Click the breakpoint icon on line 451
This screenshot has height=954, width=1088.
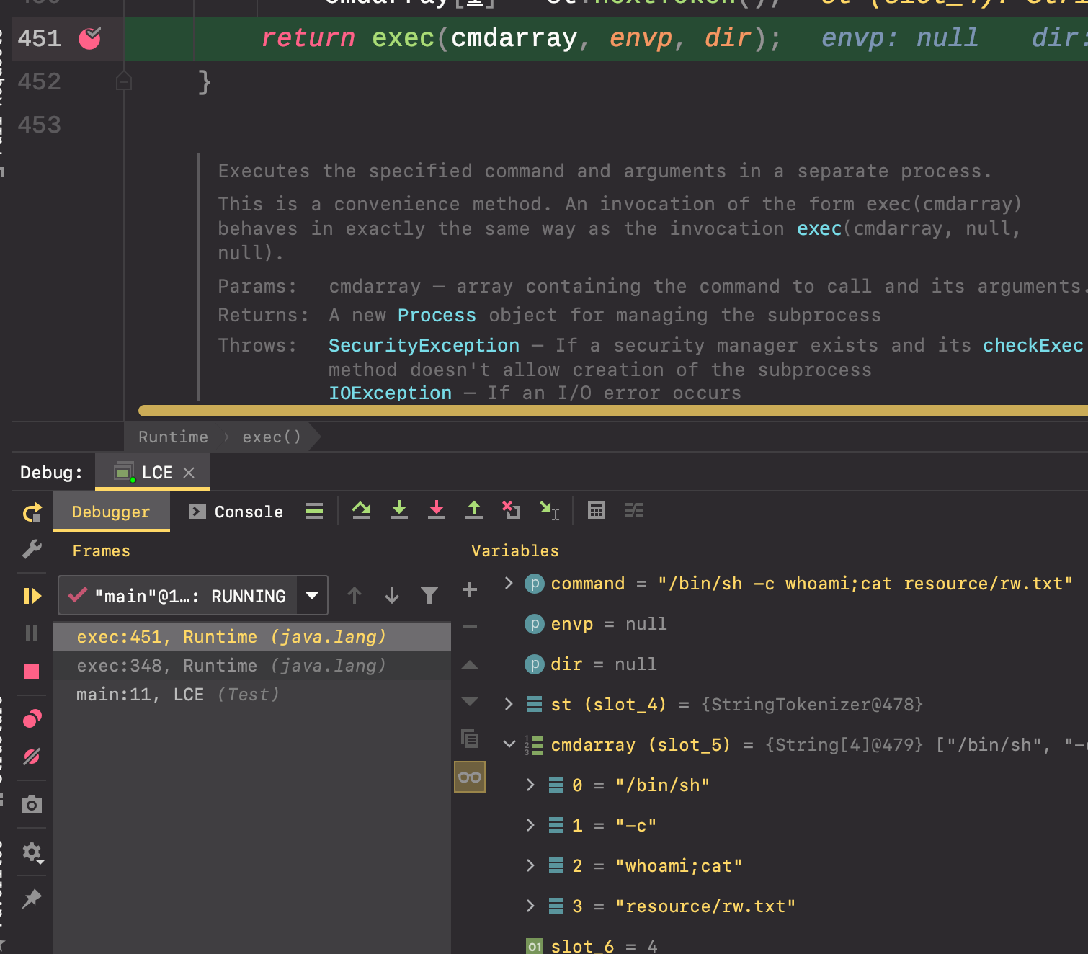(89, 38)
